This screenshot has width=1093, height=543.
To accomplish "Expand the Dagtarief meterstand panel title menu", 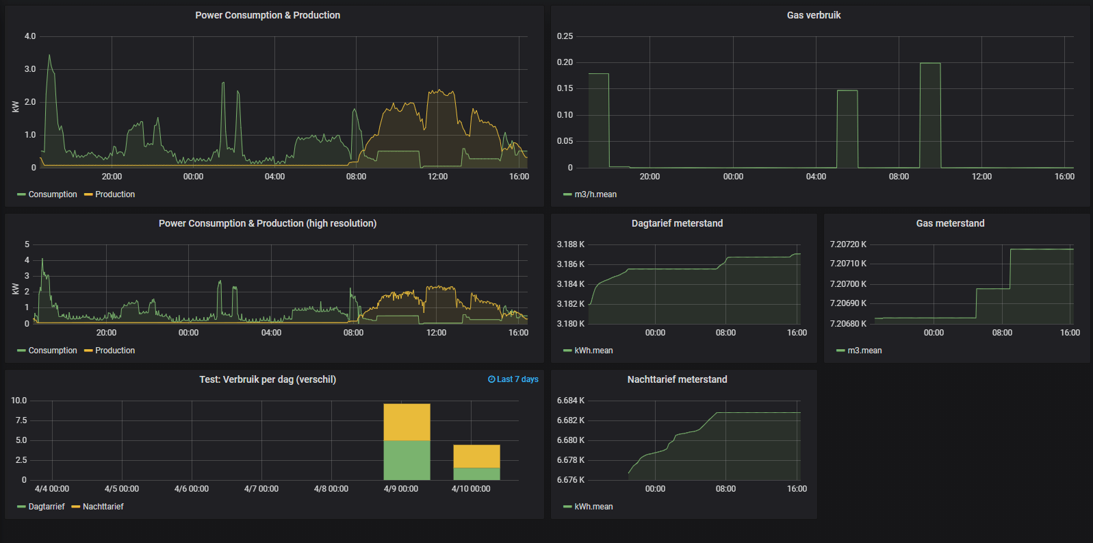I will tap(677, 223).
